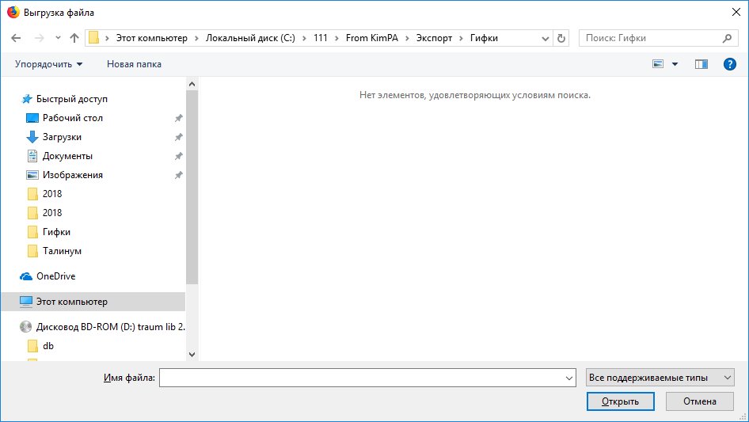Image resolution: width=749 pixels, height=422 pixels.
Task: Open the Упорядочить menu
Action: pos(48,64)
